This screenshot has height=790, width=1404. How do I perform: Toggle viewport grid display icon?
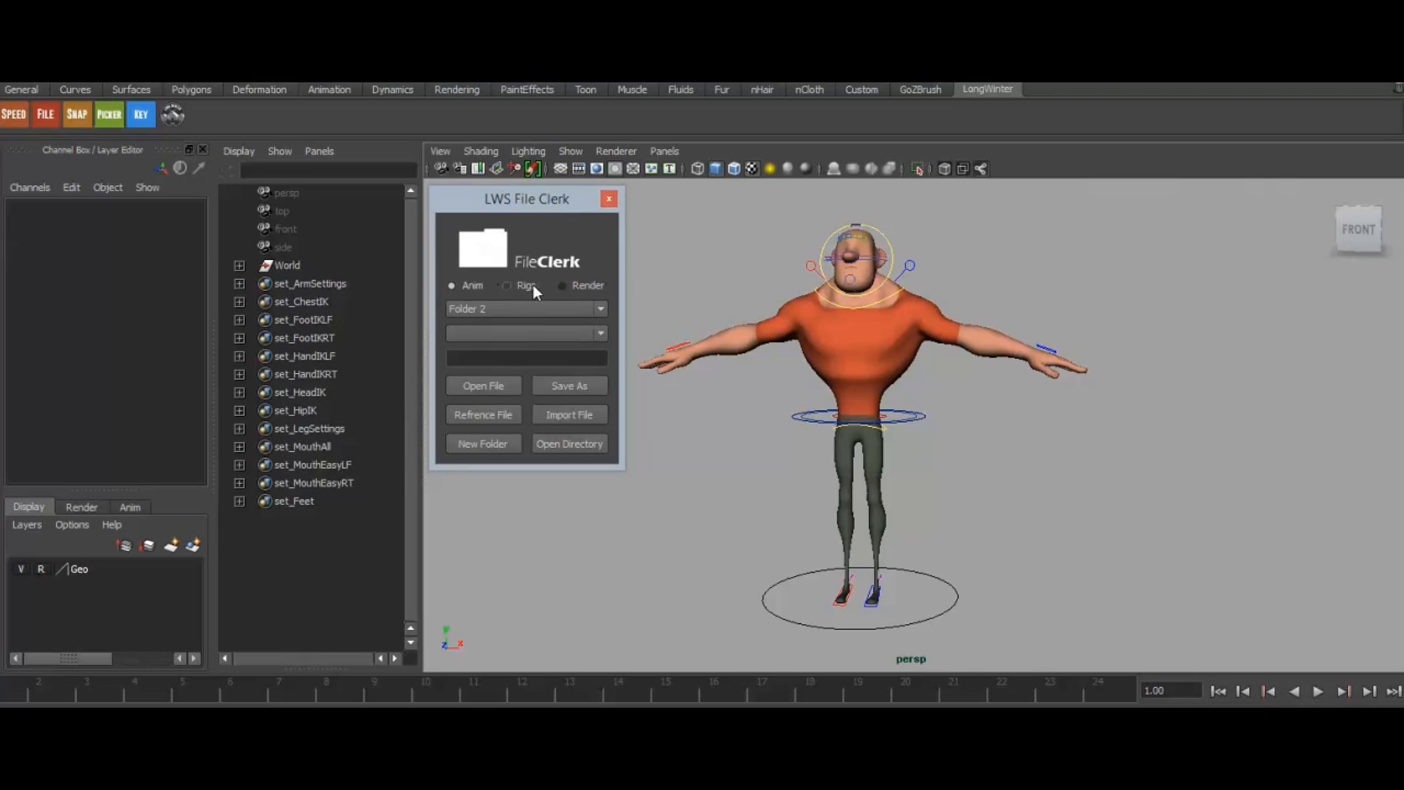(x=560, y=169)
